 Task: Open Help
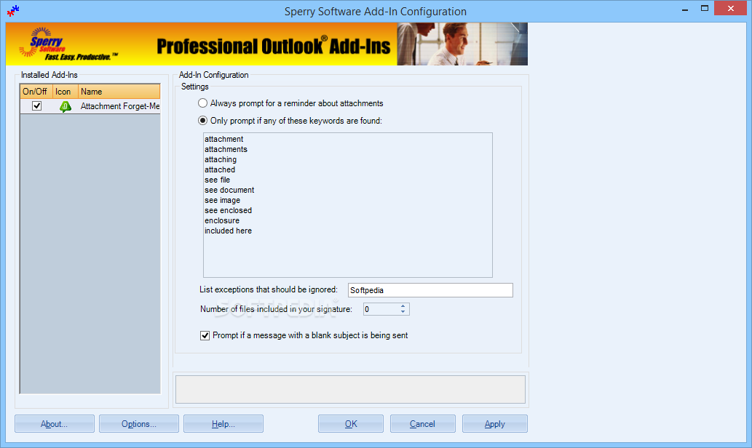(x=223, y=423)
